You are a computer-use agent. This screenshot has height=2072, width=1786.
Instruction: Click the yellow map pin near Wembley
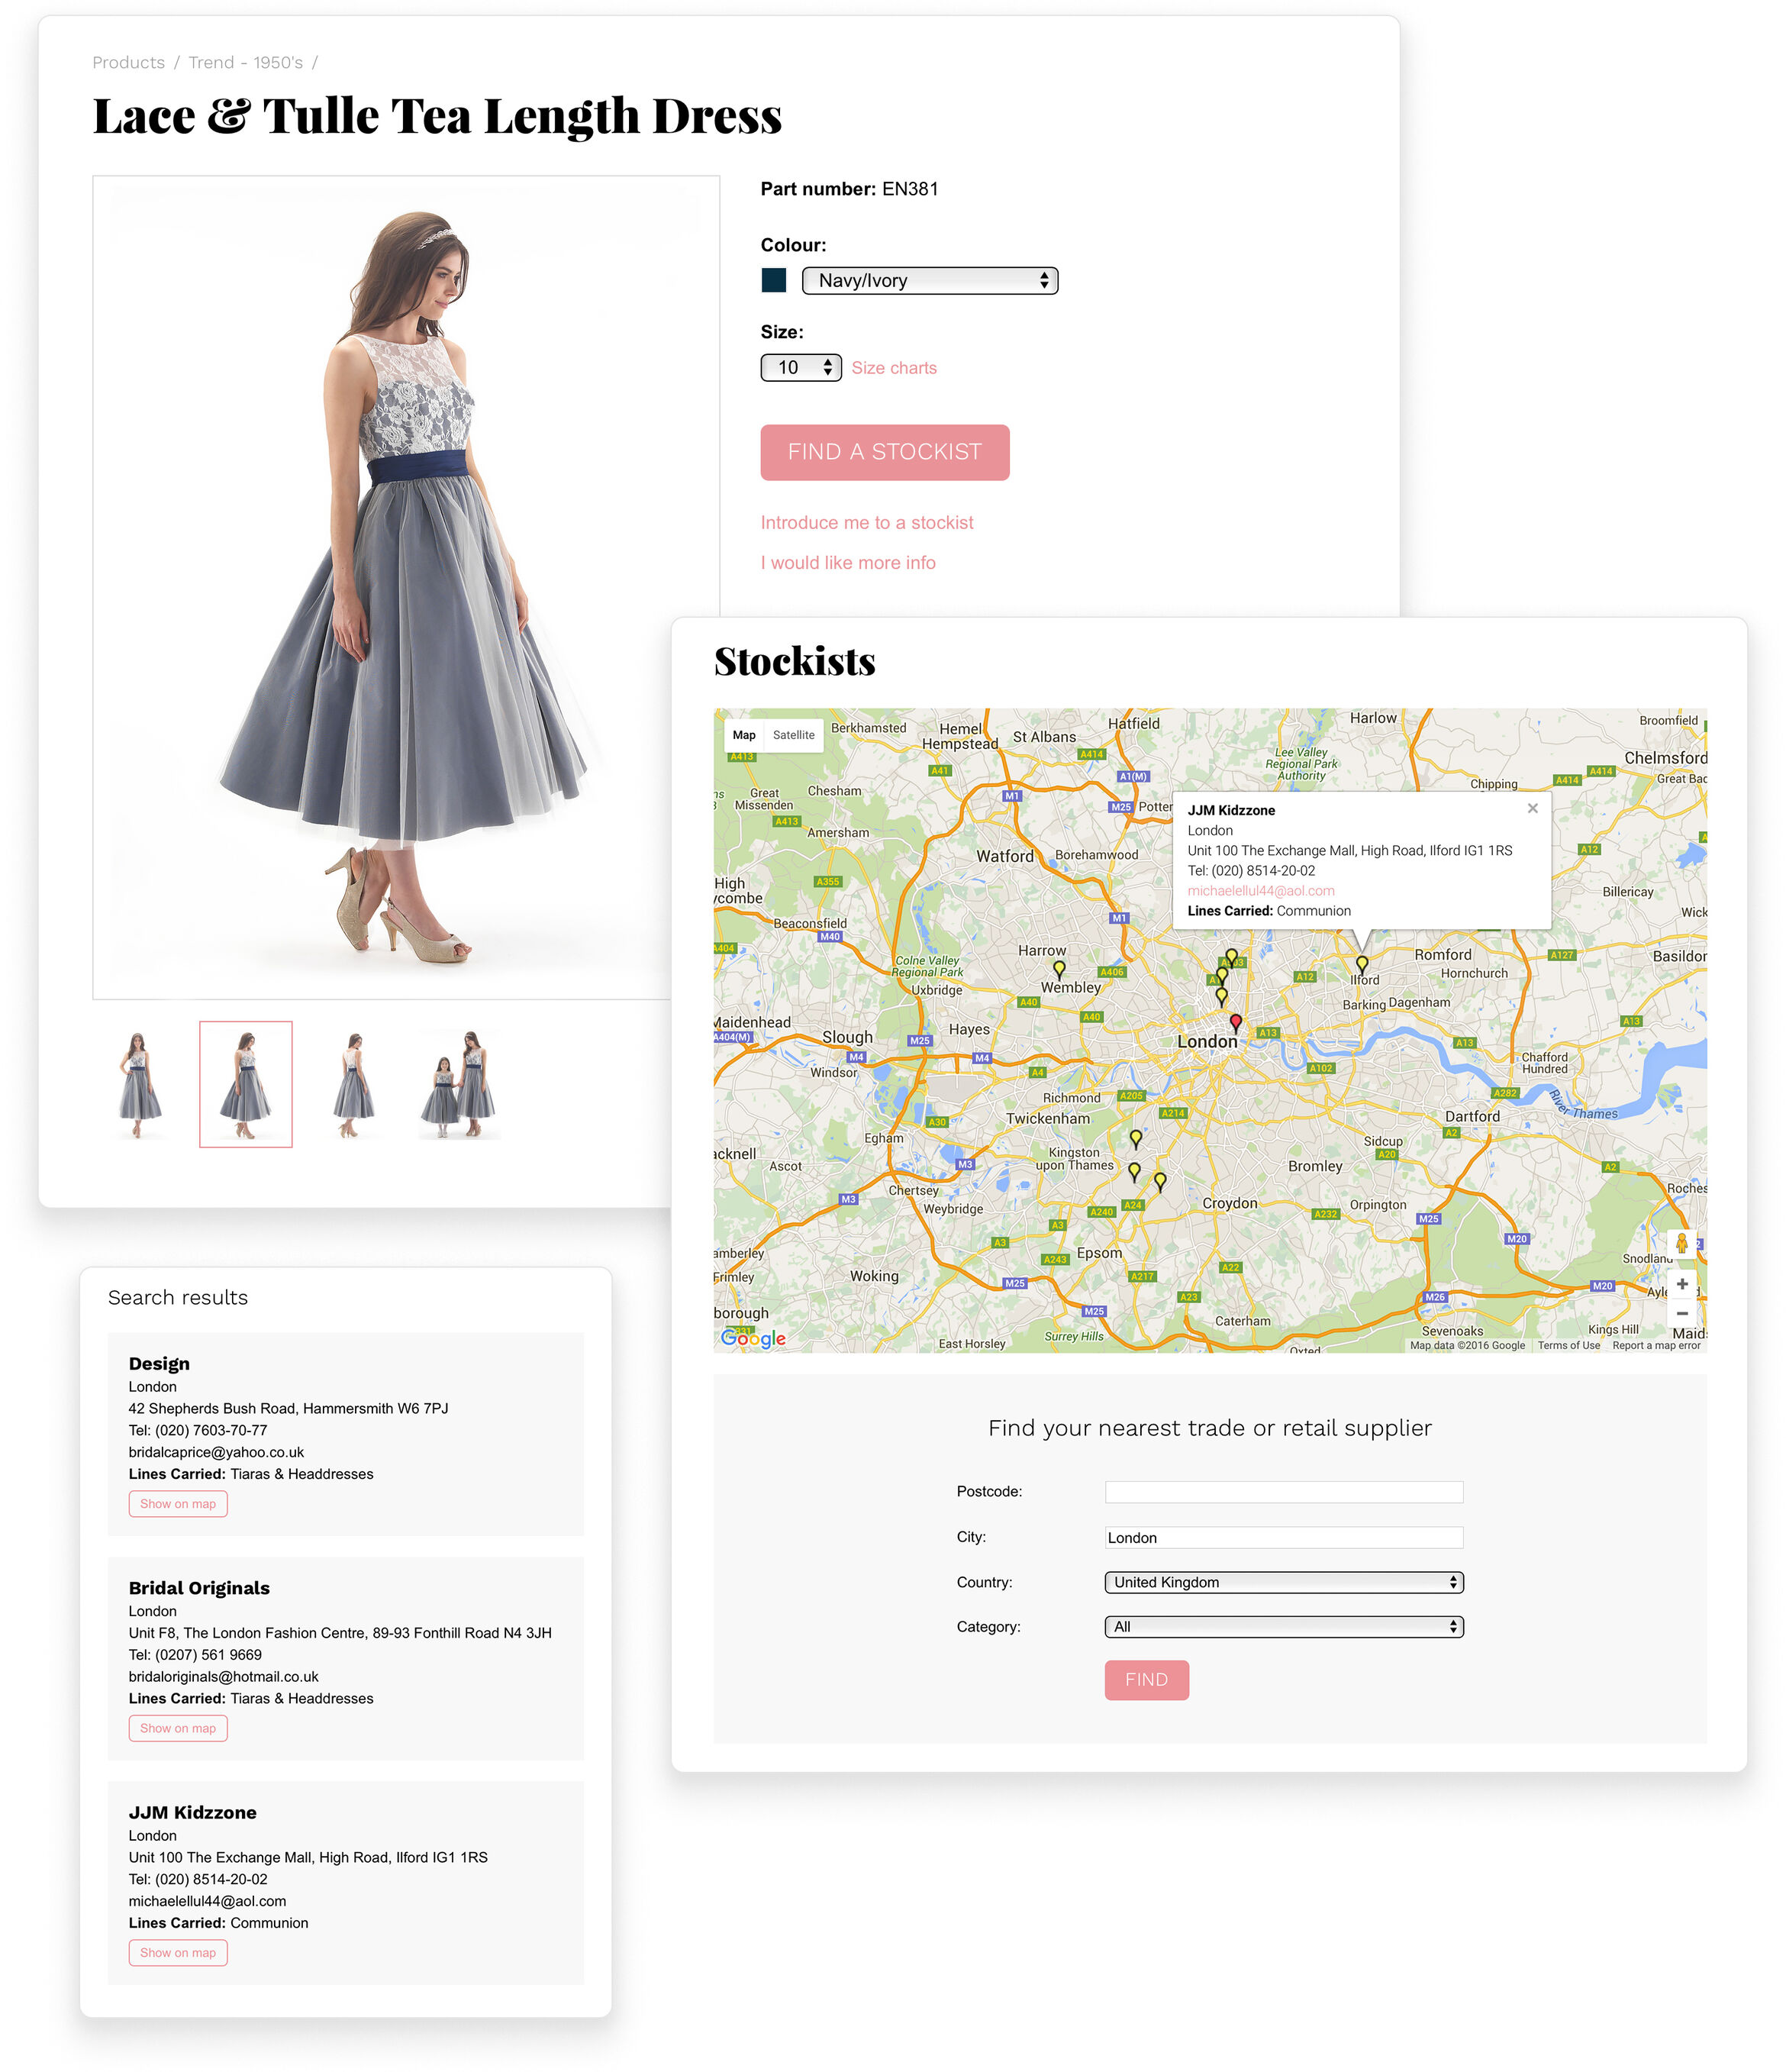pos(1059,967)
